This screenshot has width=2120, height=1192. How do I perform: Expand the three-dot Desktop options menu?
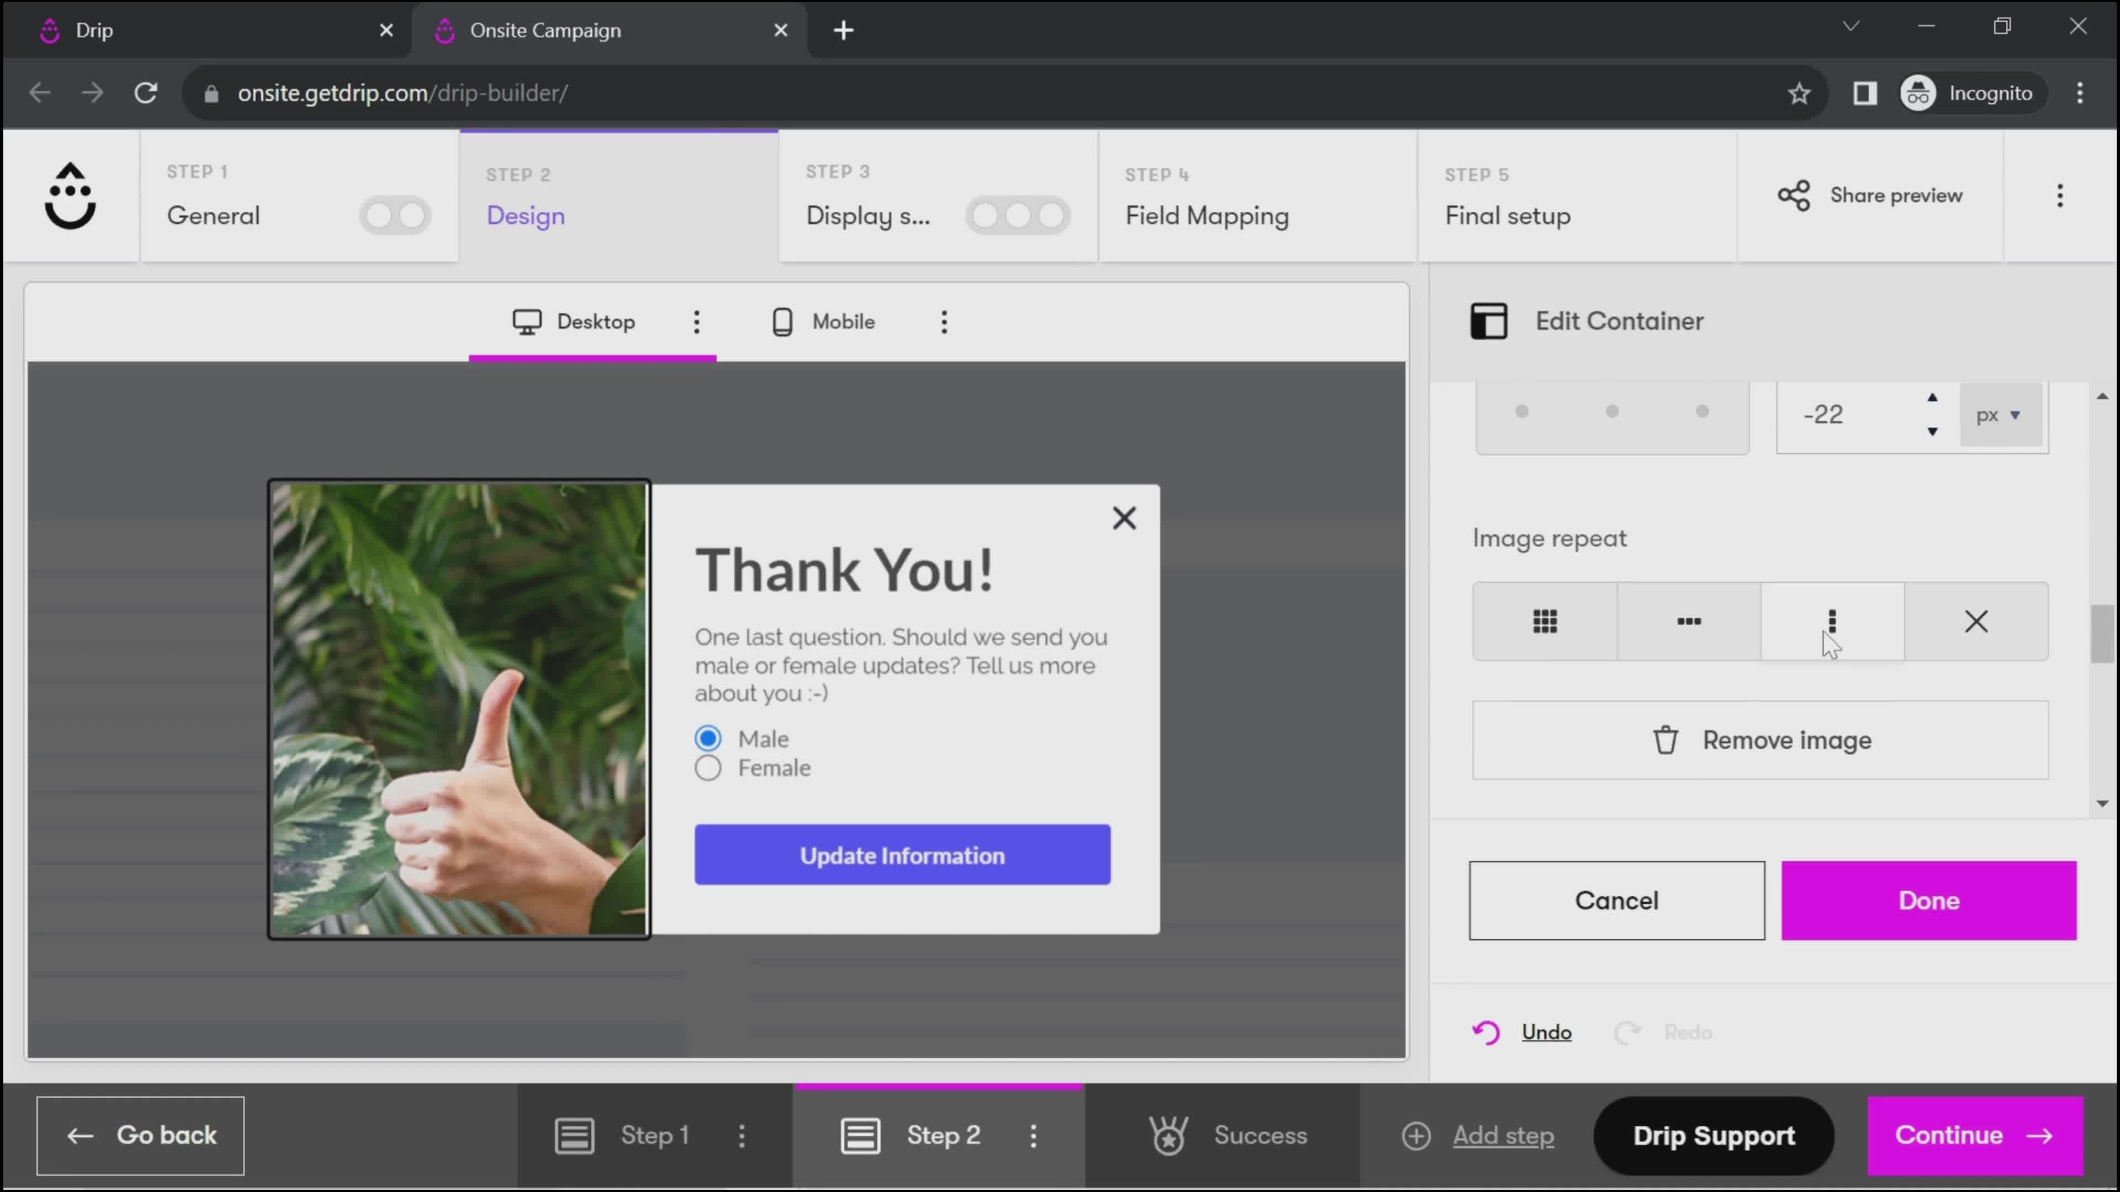pos(696,322)
